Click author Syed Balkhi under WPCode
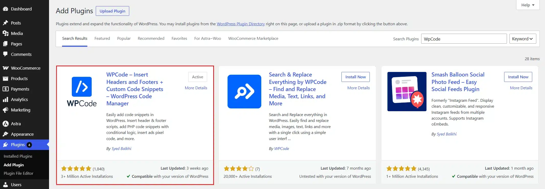Viewport: 545px width, 189px height. pos(121,148)
